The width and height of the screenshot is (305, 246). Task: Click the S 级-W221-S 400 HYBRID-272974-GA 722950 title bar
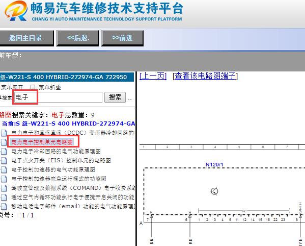67,77
